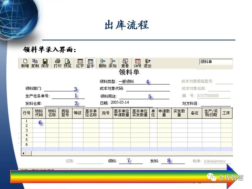Save the form with 保存 icon
252x189 pixels.
tap(45, 63)
